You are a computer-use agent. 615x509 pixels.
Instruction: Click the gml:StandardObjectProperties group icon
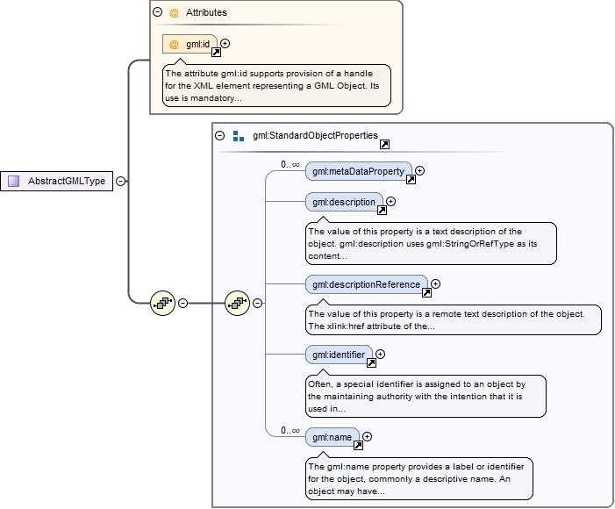[x=239, y=136]
